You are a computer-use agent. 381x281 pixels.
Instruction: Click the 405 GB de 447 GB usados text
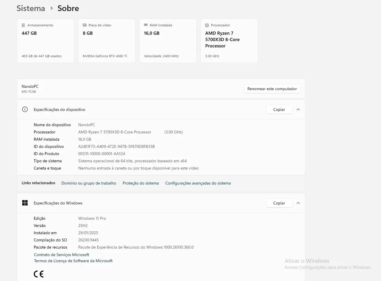42,56
